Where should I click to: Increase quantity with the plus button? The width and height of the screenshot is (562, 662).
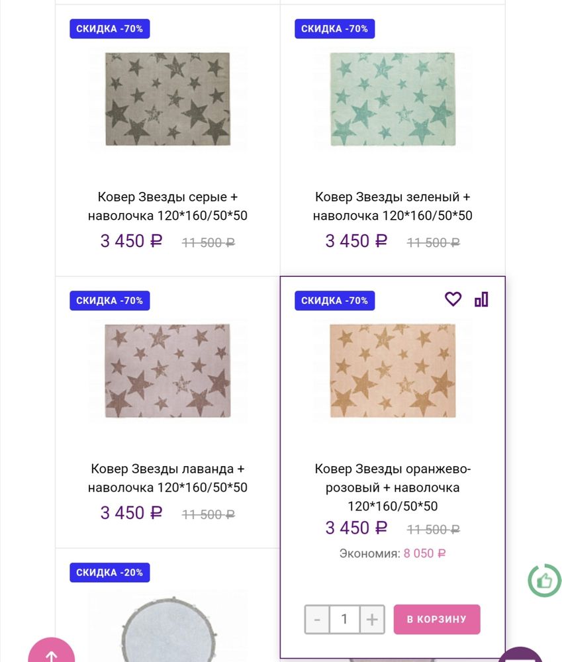click(x=372, y=620)
